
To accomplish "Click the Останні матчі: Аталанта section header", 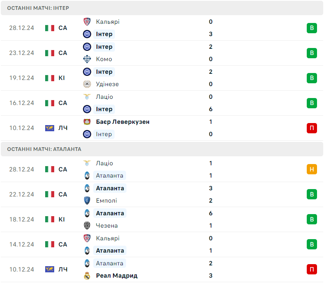I will pyautogui.click(x=44, y=149).
